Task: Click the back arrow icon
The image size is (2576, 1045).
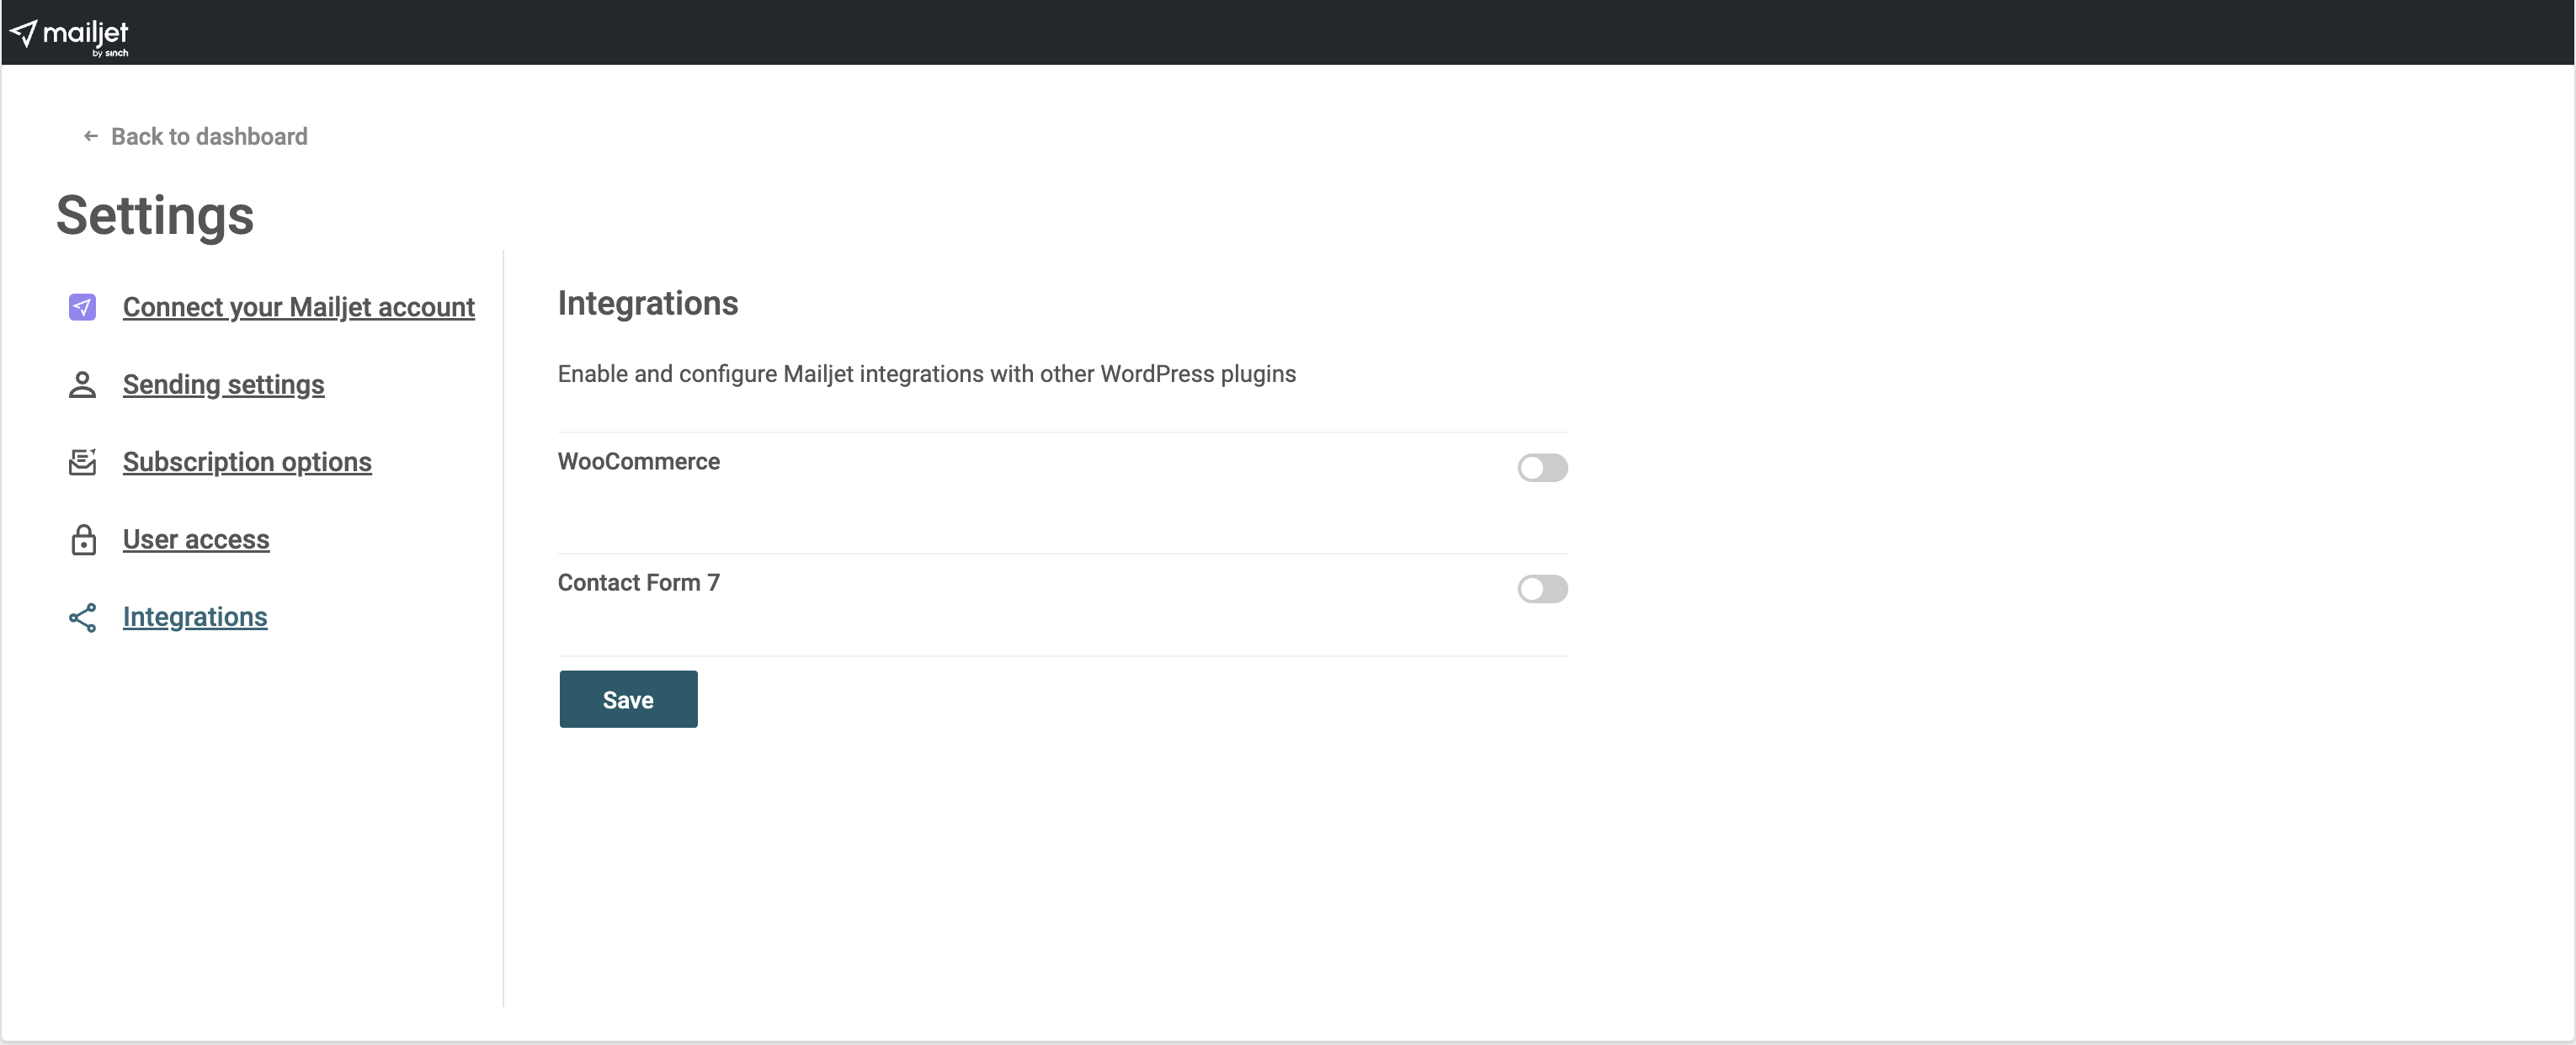Action: point(91,137)
